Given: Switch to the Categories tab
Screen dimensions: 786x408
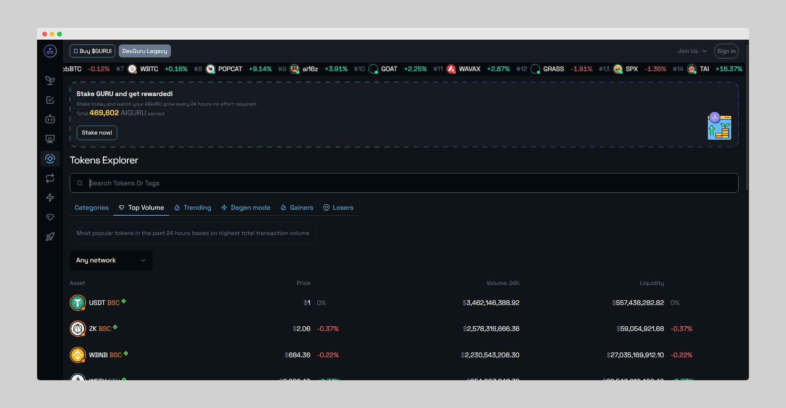Looking at the screenshot, I should click(92, 208).
